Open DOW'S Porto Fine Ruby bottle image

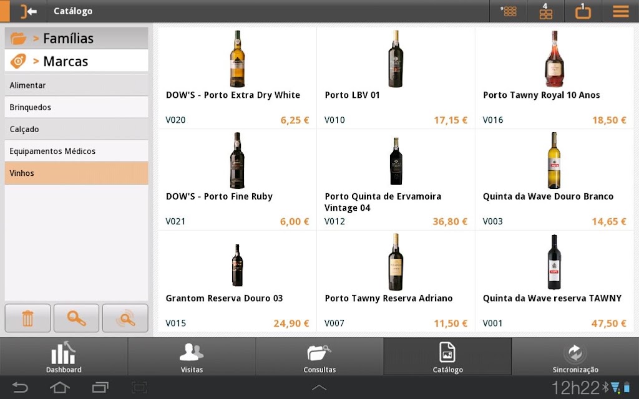[x=237, y=160]
